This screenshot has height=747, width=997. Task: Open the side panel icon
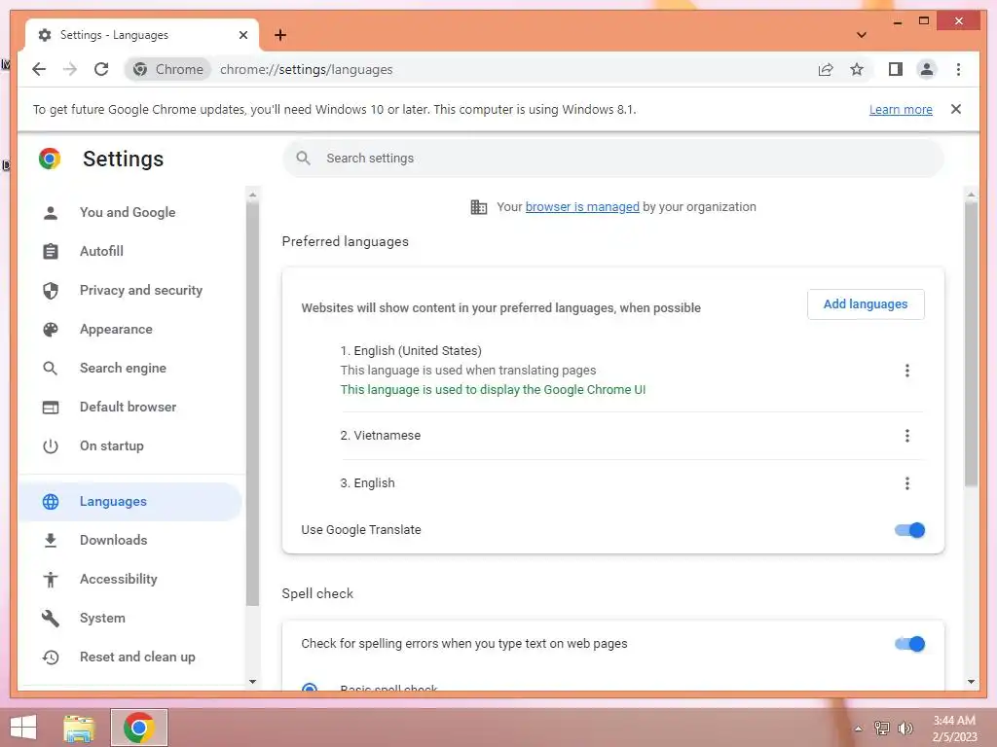(896, 69)
